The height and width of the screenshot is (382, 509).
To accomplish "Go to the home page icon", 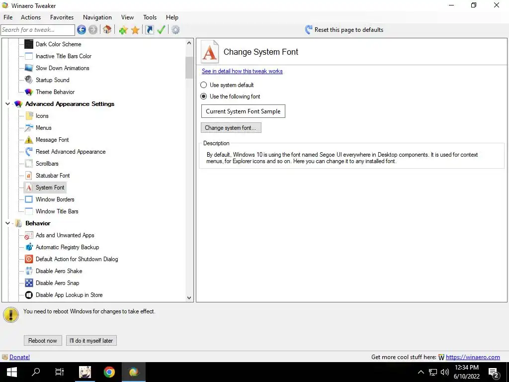I will coord(107,30).
